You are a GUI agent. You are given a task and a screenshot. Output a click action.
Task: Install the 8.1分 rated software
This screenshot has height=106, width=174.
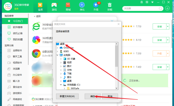159,40
